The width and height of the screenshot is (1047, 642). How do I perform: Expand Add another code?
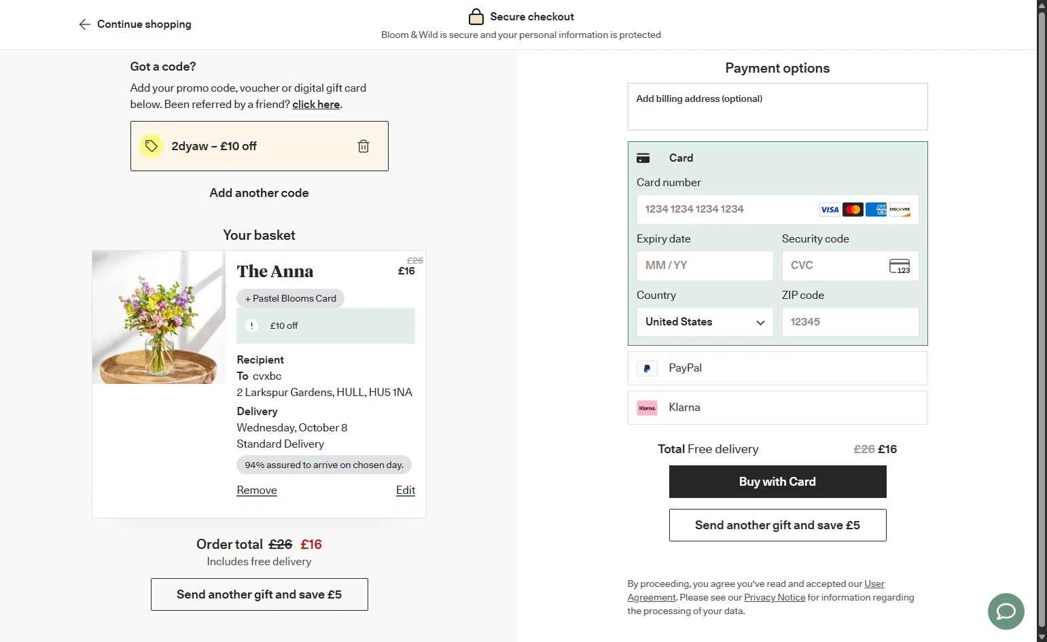tap(259, 193)
